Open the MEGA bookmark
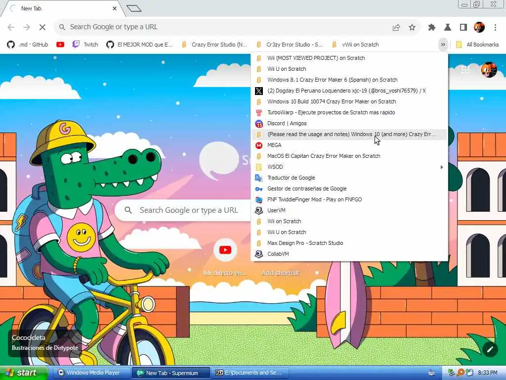 [x=350, y=145]
